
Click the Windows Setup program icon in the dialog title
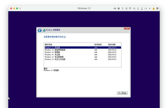[44, 30]
